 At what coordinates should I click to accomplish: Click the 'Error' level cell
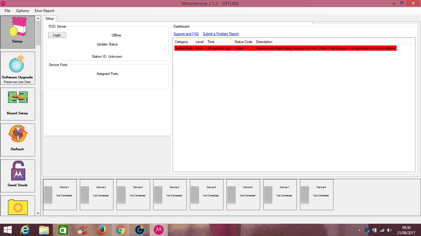[199, 48]
